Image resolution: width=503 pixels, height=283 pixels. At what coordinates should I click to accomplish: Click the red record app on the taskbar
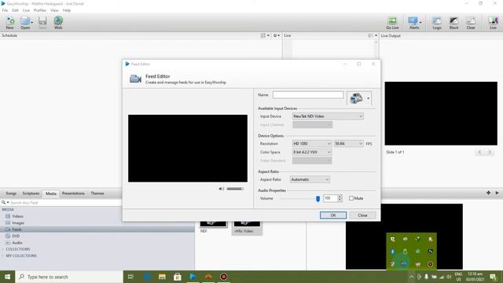coord(223,277)
